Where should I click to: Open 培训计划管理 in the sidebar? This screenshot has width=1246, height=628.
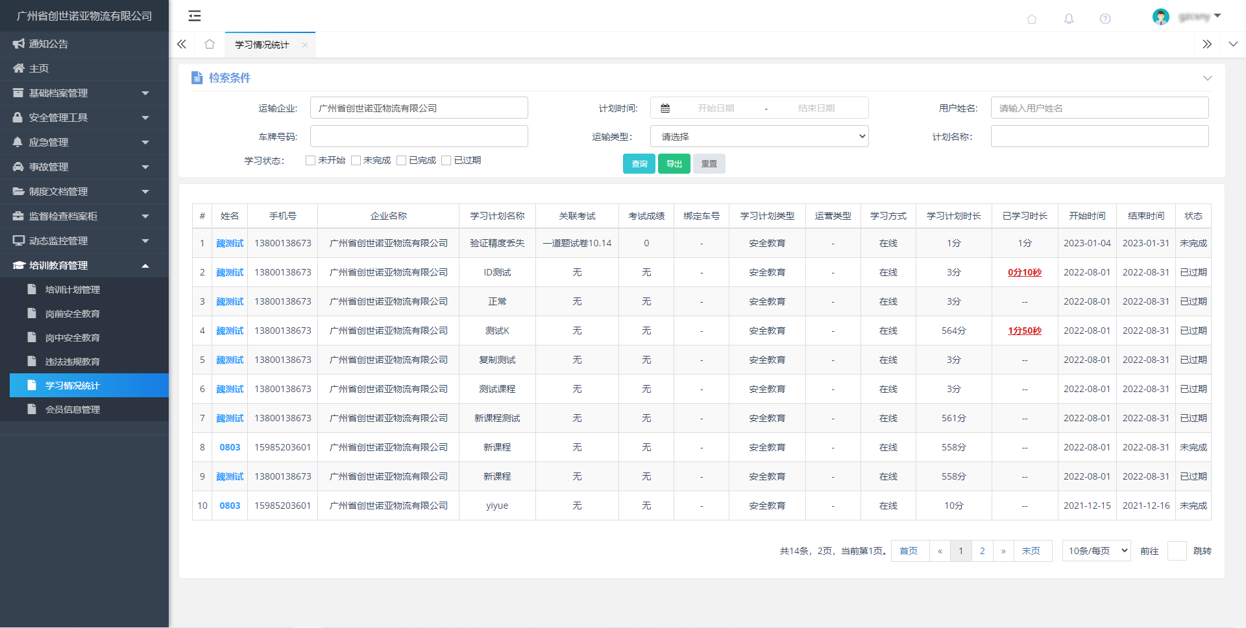pos(73,290)
